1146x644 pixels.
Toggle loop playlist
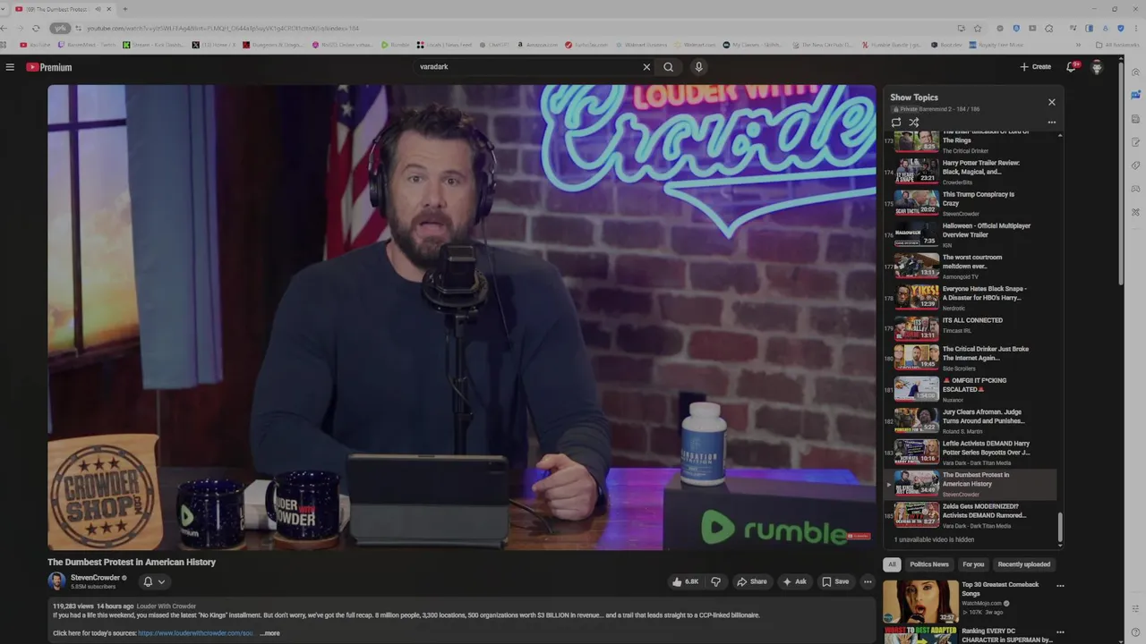[x=896, y=123]
